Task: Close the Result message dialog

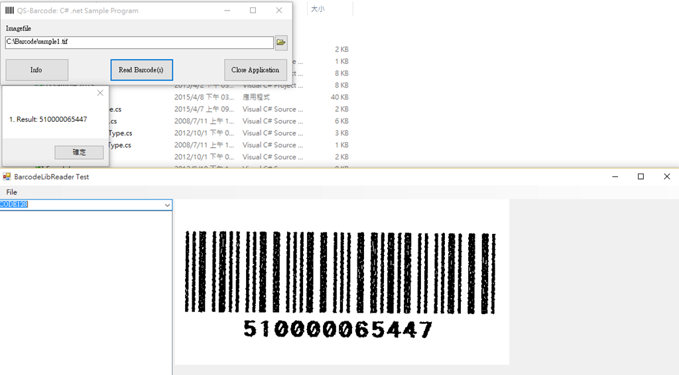Action: pos(100,93)
